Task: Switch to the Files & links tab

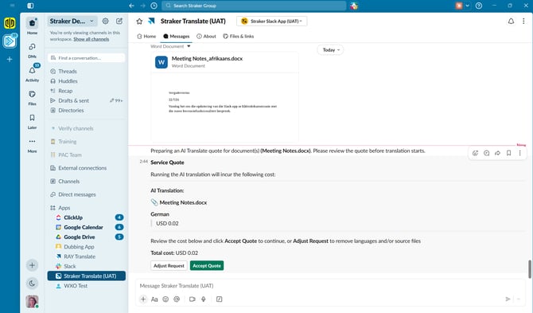Action: click(x=239, y=37)
